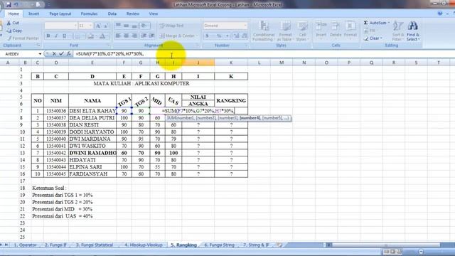
Task: Select column L header
Action: (x=259, y=63)
